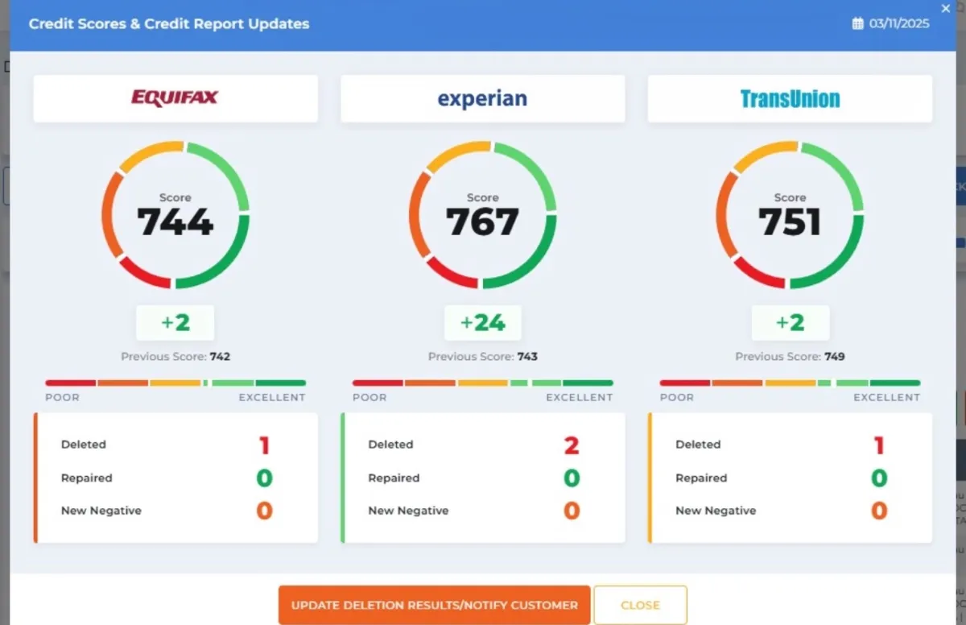Click the Experian logo card

point(483,99)
